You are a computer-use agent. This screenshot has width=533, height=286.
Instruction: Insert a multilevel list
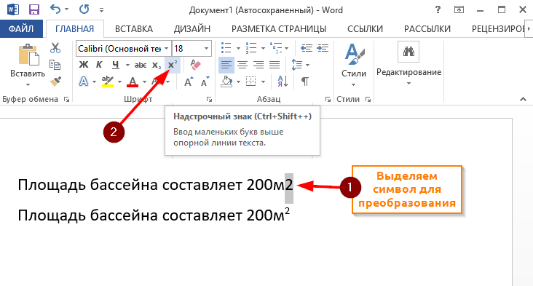click(x=276, y=48)
